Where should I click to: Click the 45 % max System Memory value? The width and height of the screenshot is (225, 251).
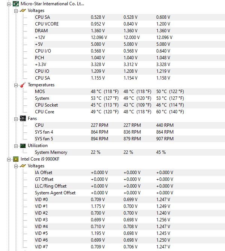click(161, 152)
